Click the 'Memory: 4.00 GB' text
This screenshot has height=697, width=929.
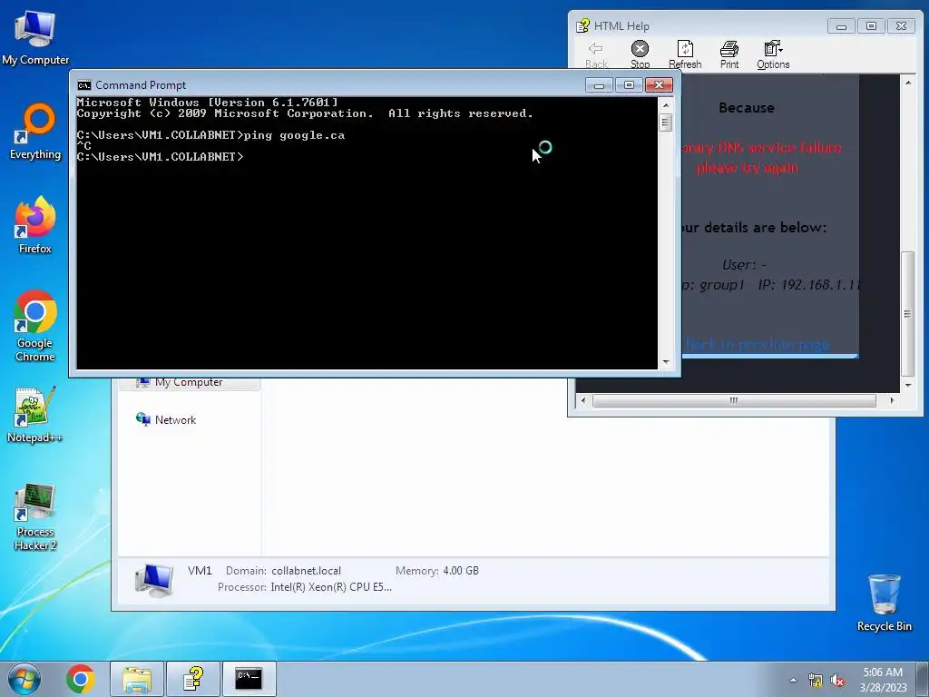(x=437, y=571)
